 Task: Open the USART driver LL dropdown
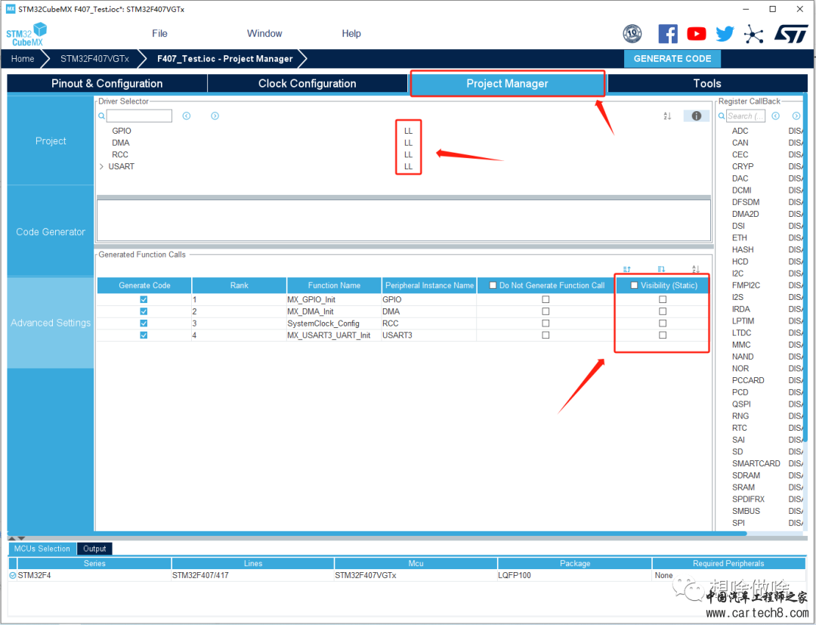tap(408, 166)
